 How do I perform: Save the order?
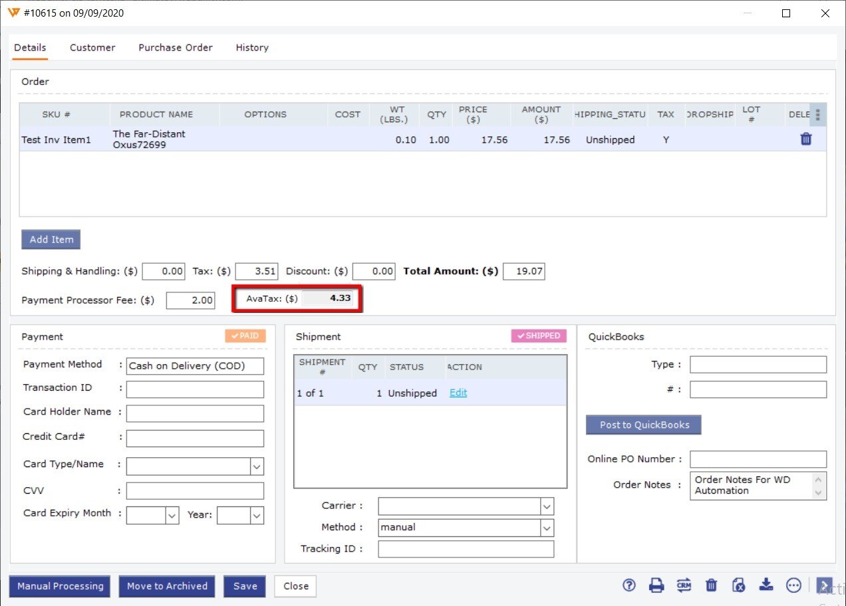coord(245,586)
